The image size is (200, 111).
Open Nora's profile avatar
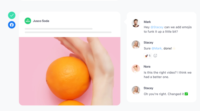(136, 69)
